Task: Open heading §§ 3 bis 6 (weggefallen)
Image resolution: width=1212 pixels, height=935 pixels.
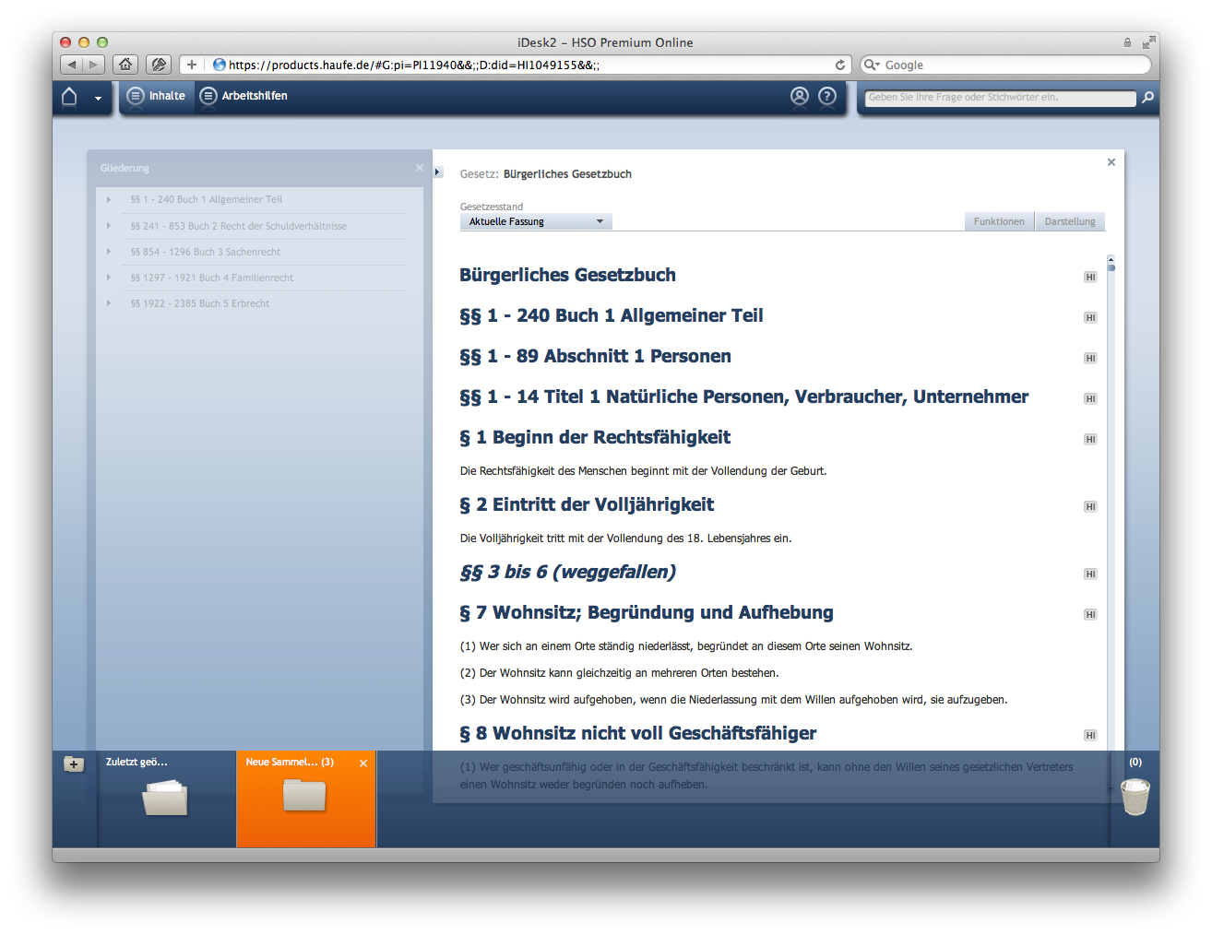Action: (x=568, y=572)
